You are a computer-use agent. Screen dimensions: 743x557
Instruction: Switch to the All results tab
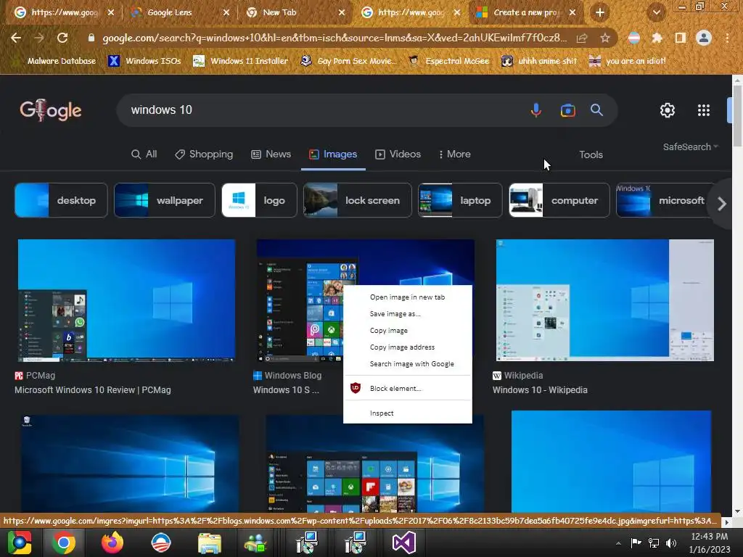144,154
